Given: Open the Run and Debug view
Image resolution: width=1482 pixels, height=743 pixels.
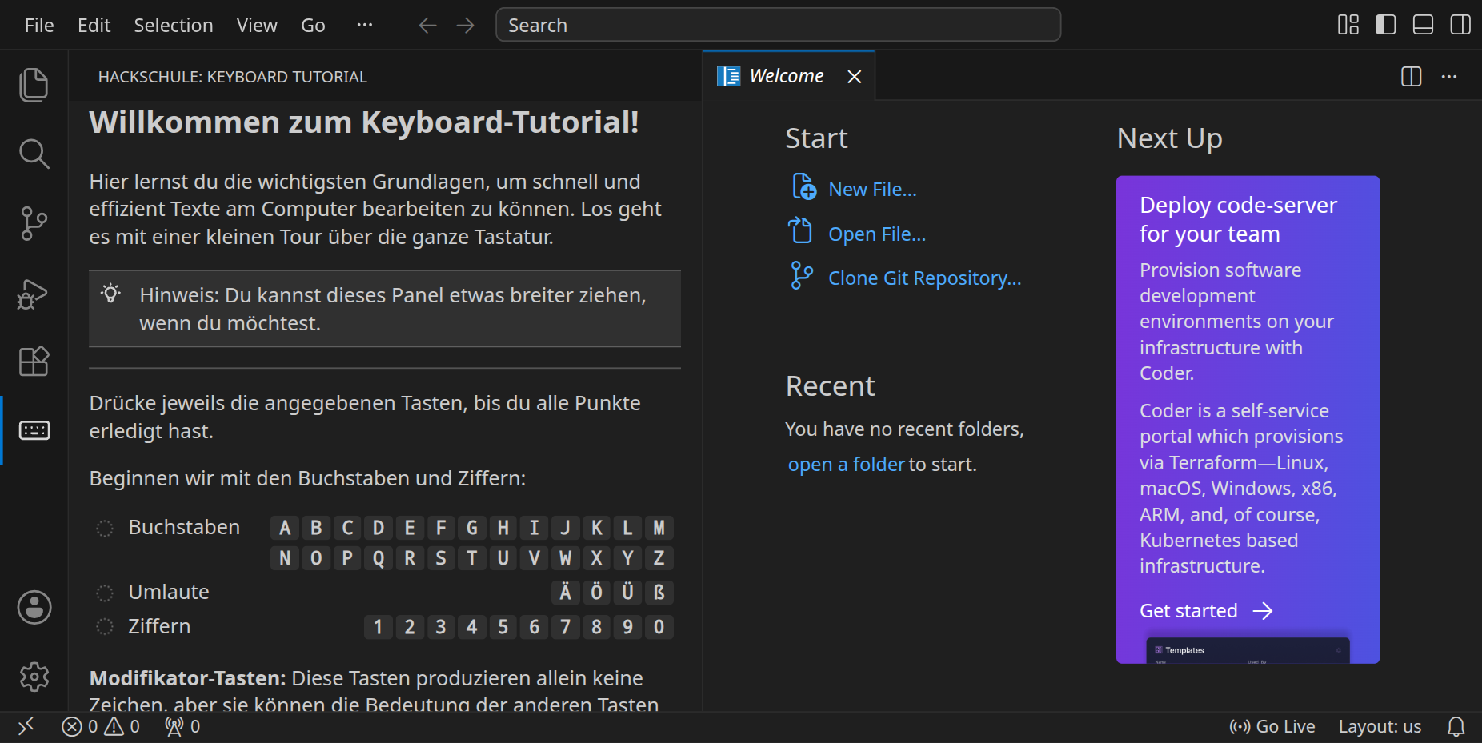Looking at the screenshot, I should click(34, 293).
